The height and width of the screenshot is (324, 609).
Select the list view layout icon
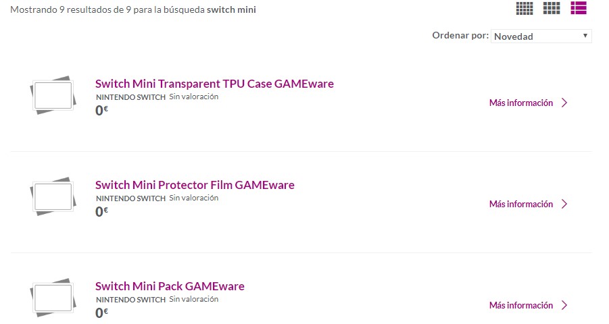click(x=579, y=8)
